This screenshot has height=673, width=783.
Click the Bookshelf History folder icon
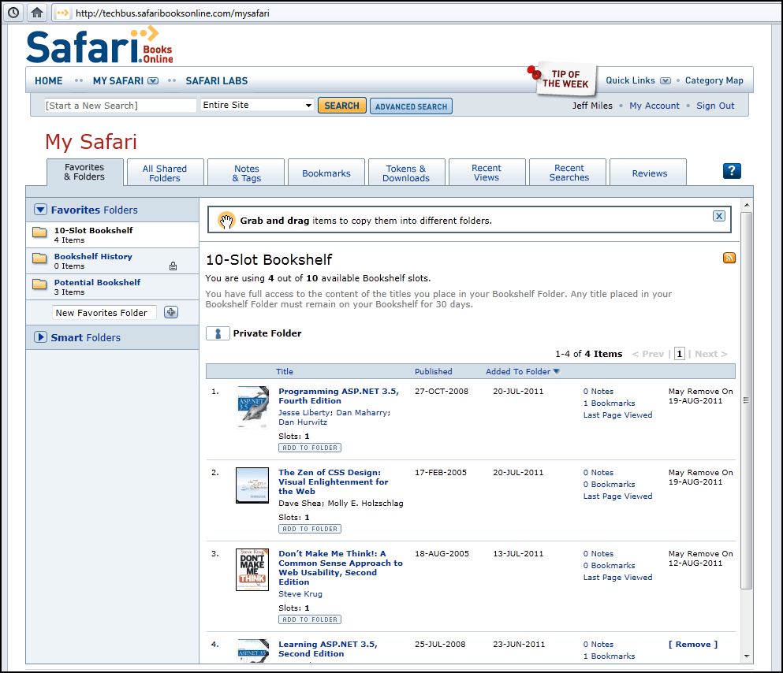coord(39,258)
